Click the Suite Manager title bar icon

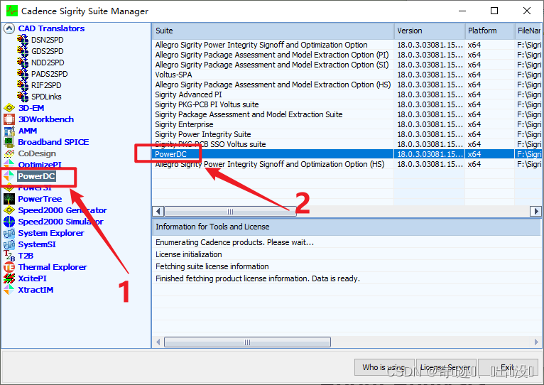coord(12,11)
